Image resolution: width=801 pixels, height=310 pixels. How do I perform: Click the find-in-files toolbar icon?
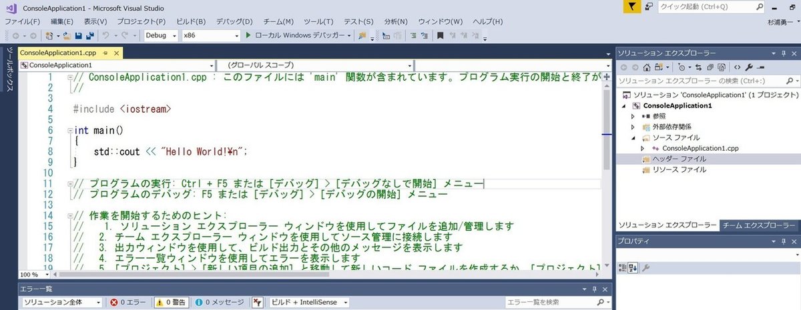(363, 35)
